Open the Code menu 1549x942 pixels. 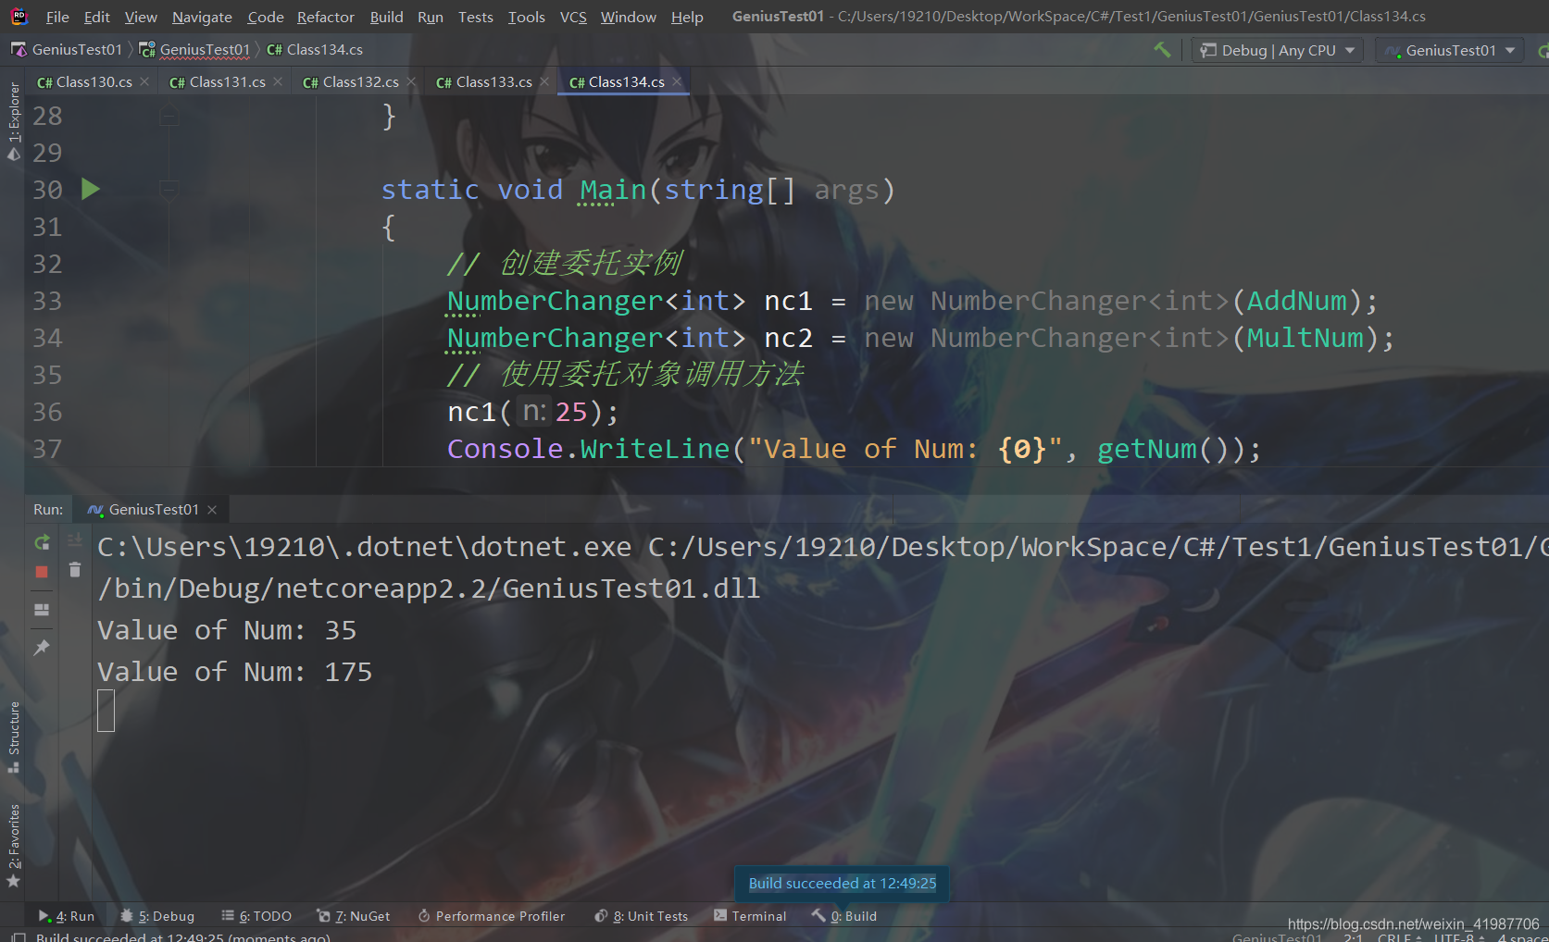(266, 17)
